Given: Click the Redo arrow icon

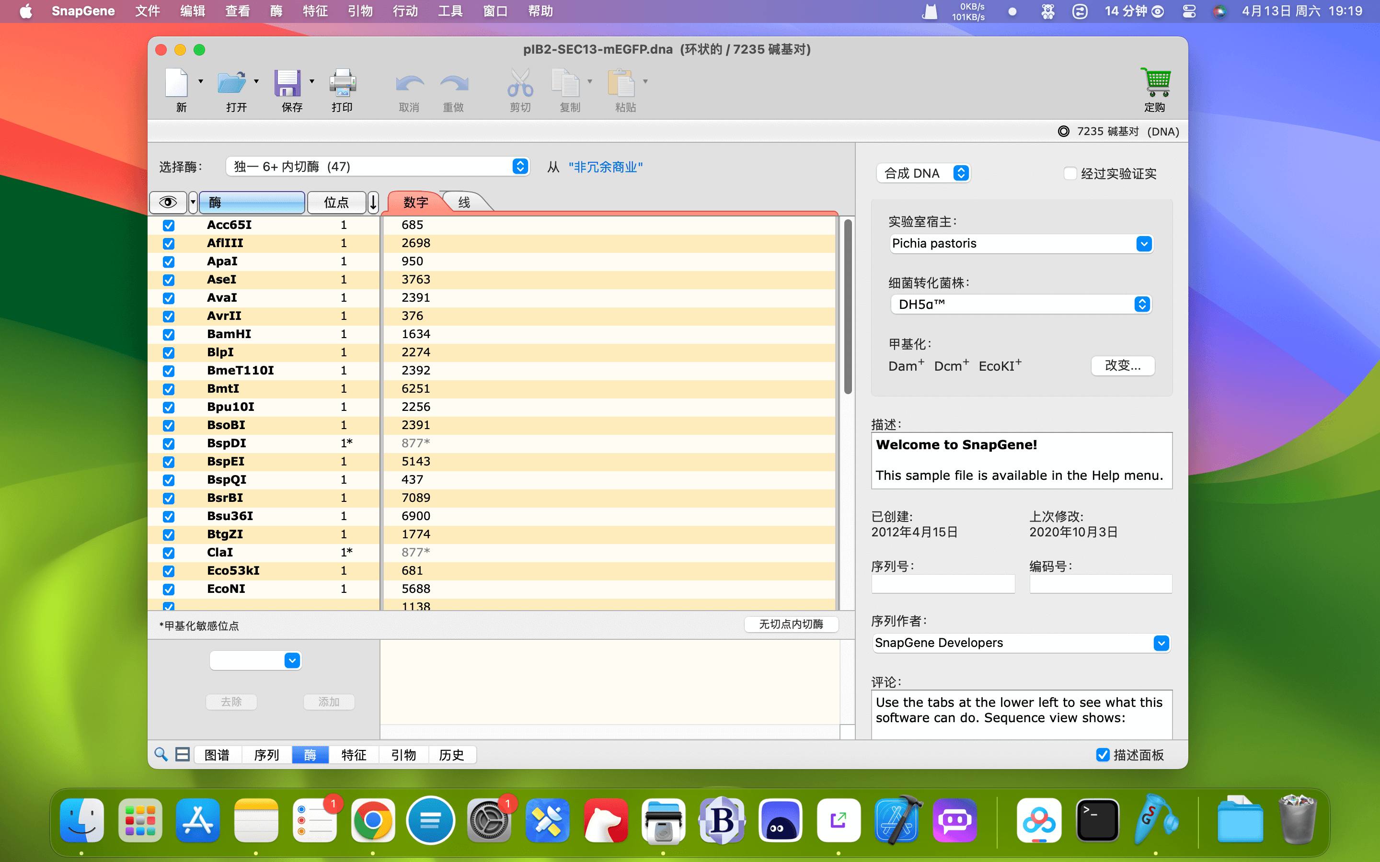Looking at the screenshot, I should (454, 84).
